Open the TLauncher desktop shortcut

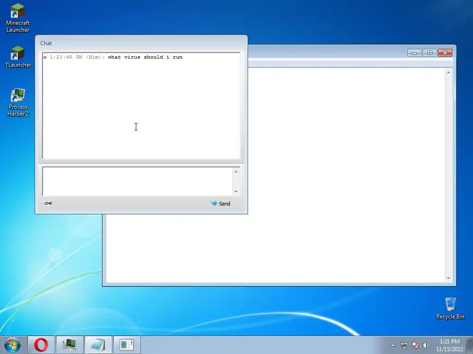(x=18, y=57)
